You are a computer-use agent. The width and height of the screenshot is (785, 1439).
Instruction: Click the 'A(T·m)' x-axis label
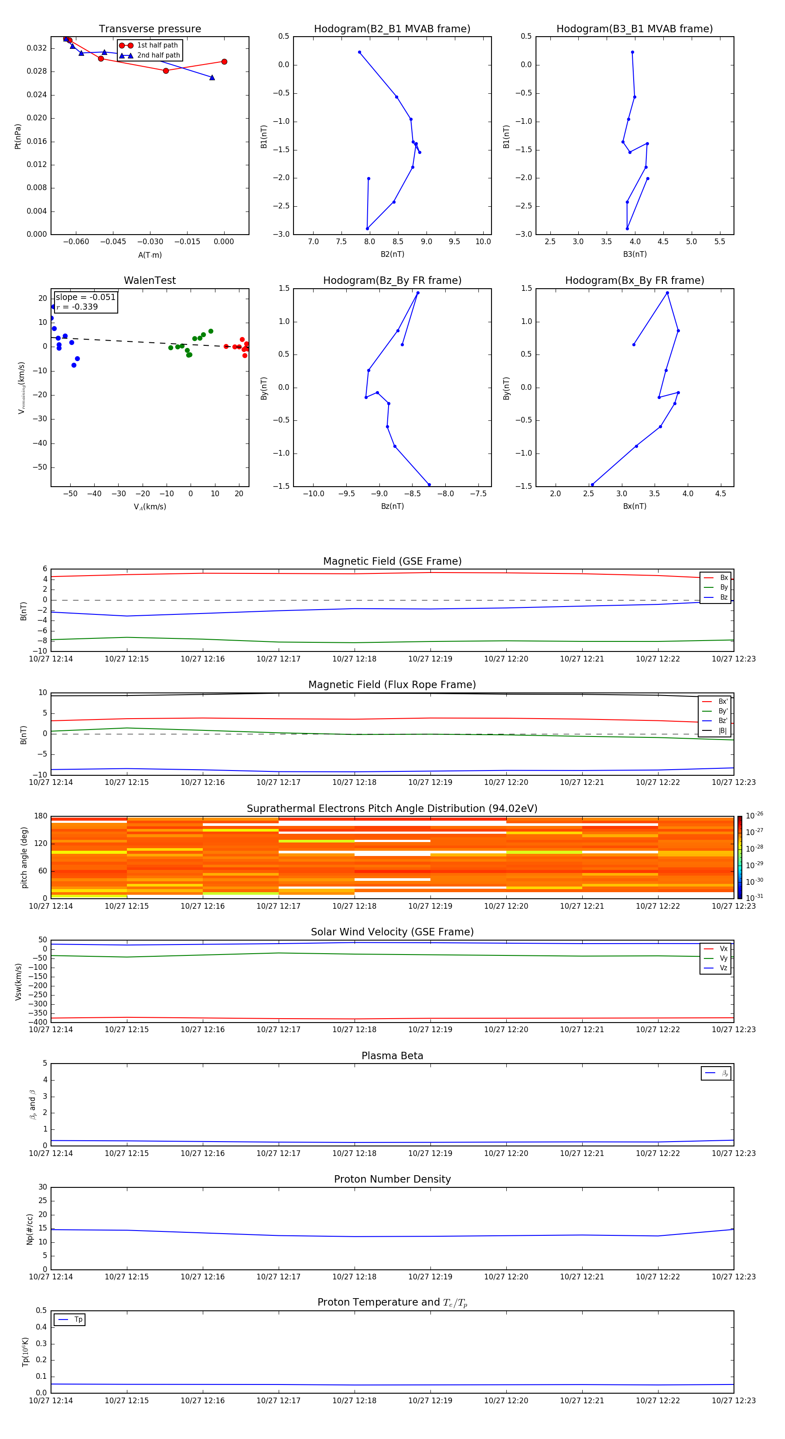[150, 255]
